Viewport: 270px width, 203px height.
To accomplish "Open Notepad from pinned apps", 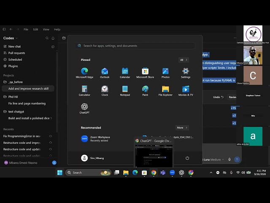I will 125,91.
